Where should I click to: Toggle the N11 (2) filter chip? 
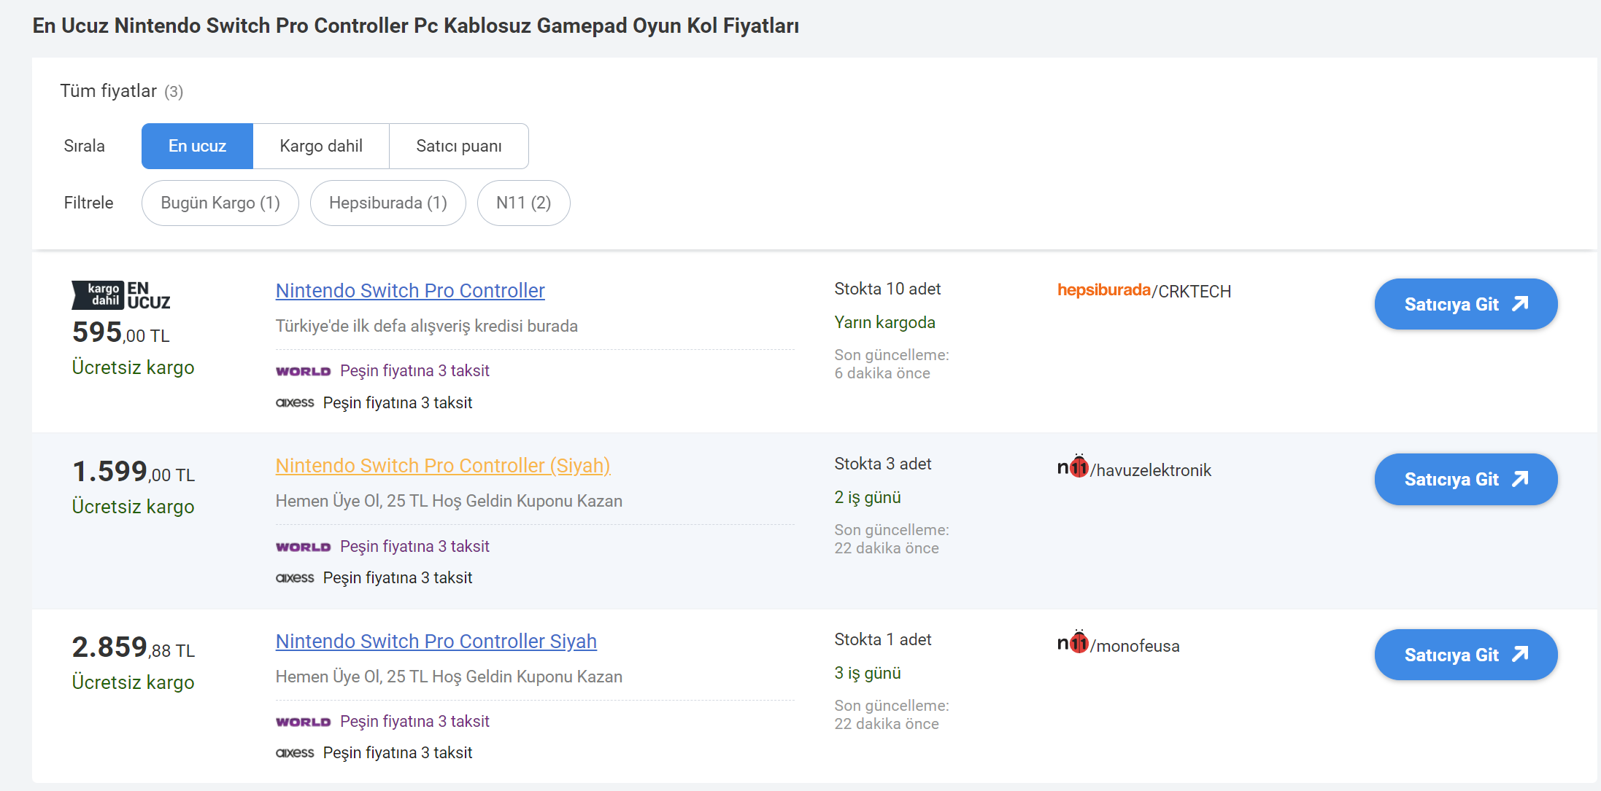524,203
